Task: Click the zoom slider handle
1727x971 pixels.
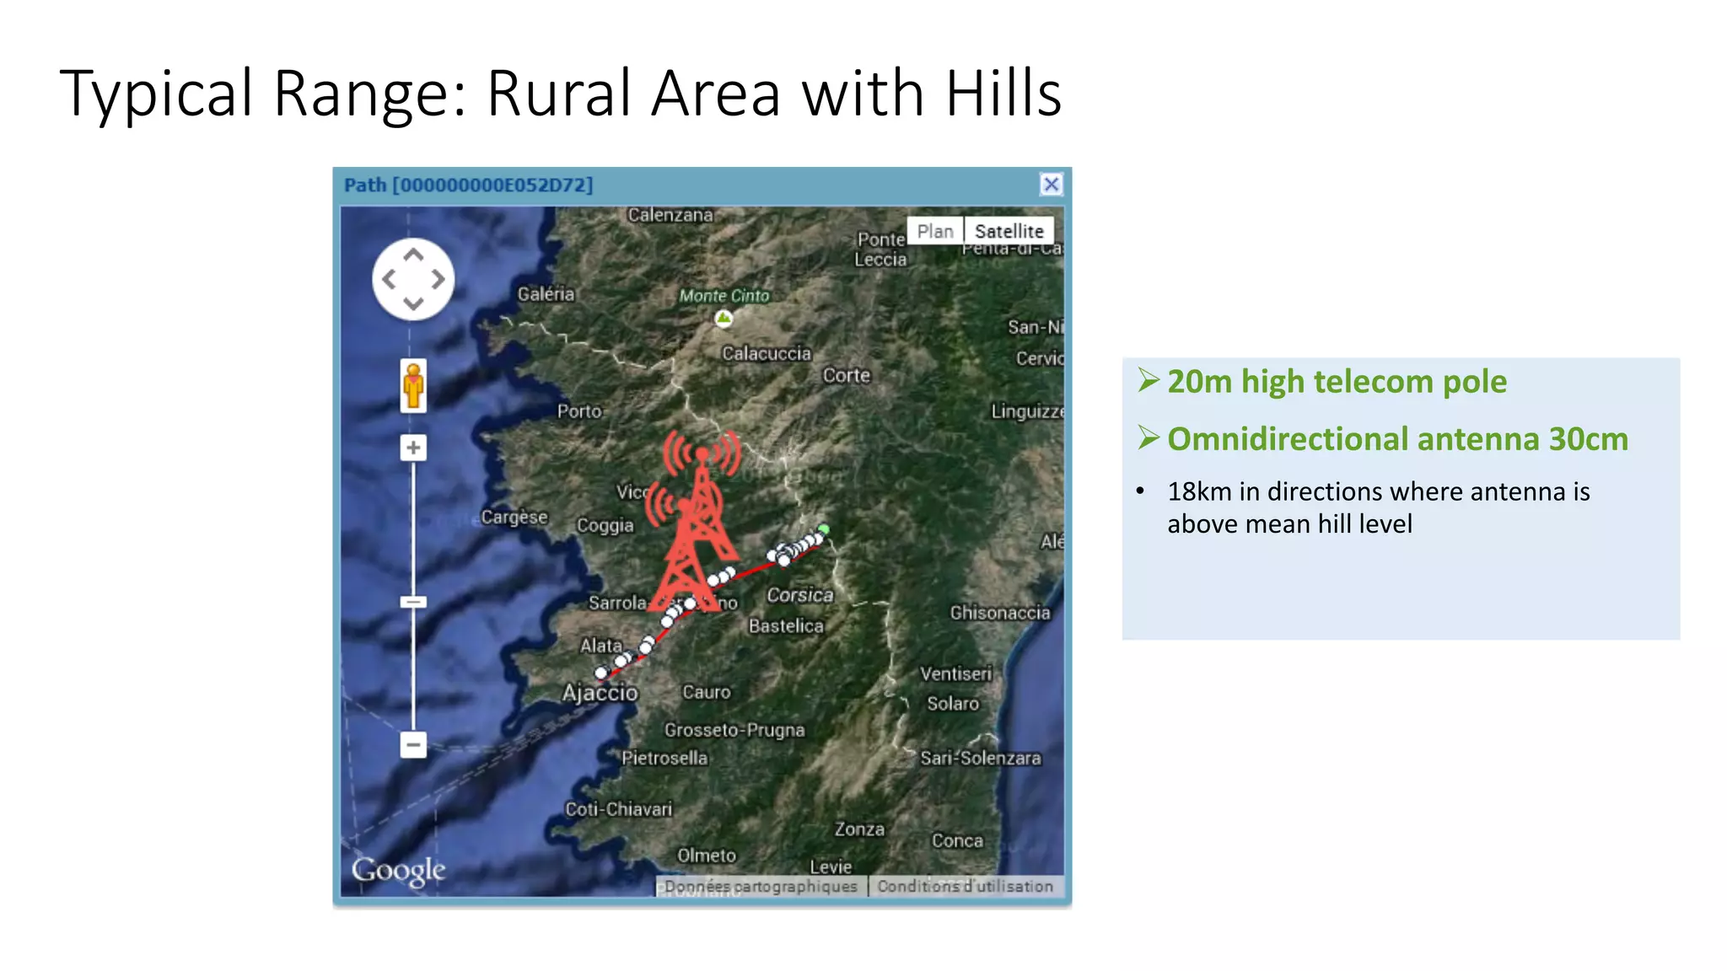Action: [413, 602]
